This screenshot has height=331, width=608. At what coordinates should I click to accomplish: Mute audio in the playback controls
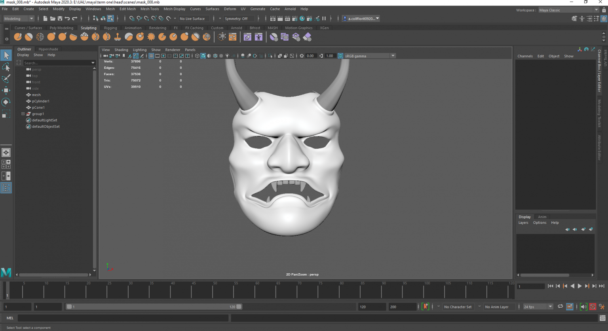click(x=583, y=306)
